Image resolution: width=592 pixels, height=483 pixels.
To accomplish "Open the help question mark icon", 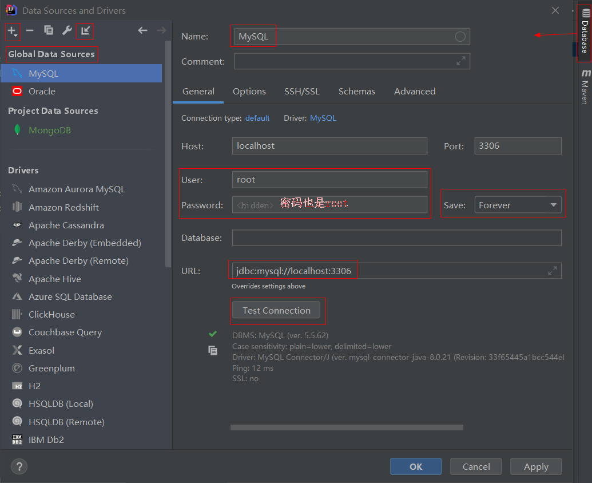I will [x=19, y=466].
